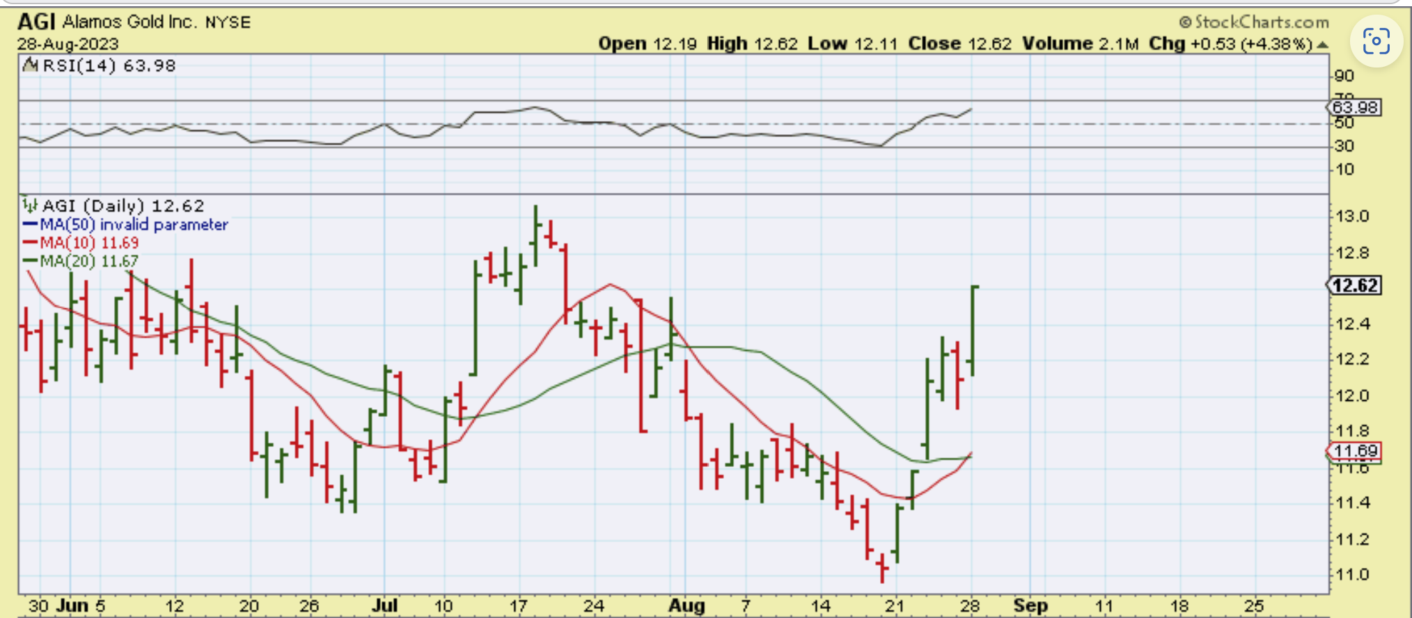The width and height of the screenshot is (1412, 618).
Task: Click the 11.4 price axis label
Action: tap(1352, 502)
